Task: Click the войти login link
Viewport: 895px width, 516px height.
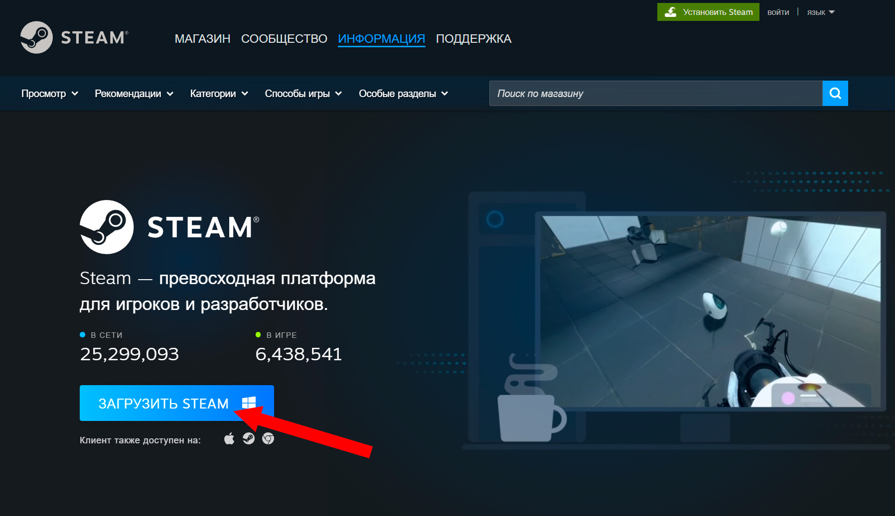Action: click(x=778, y=12)
